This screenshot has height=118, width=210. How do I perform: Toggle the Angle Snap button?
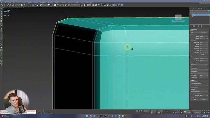60,5
